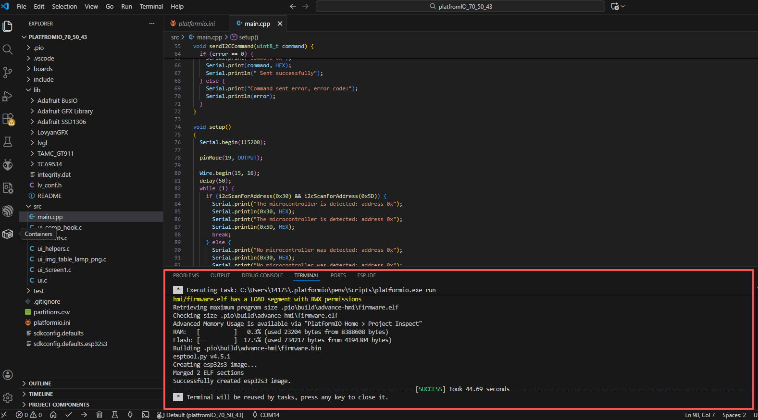Switch to the PROBLEMS panel tab
Screen dimensions: 758x420
click(x=186, y=275)
